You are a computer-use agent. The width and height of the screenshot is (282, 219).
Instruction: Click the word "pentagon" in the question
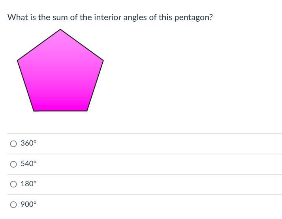point(191,18)
